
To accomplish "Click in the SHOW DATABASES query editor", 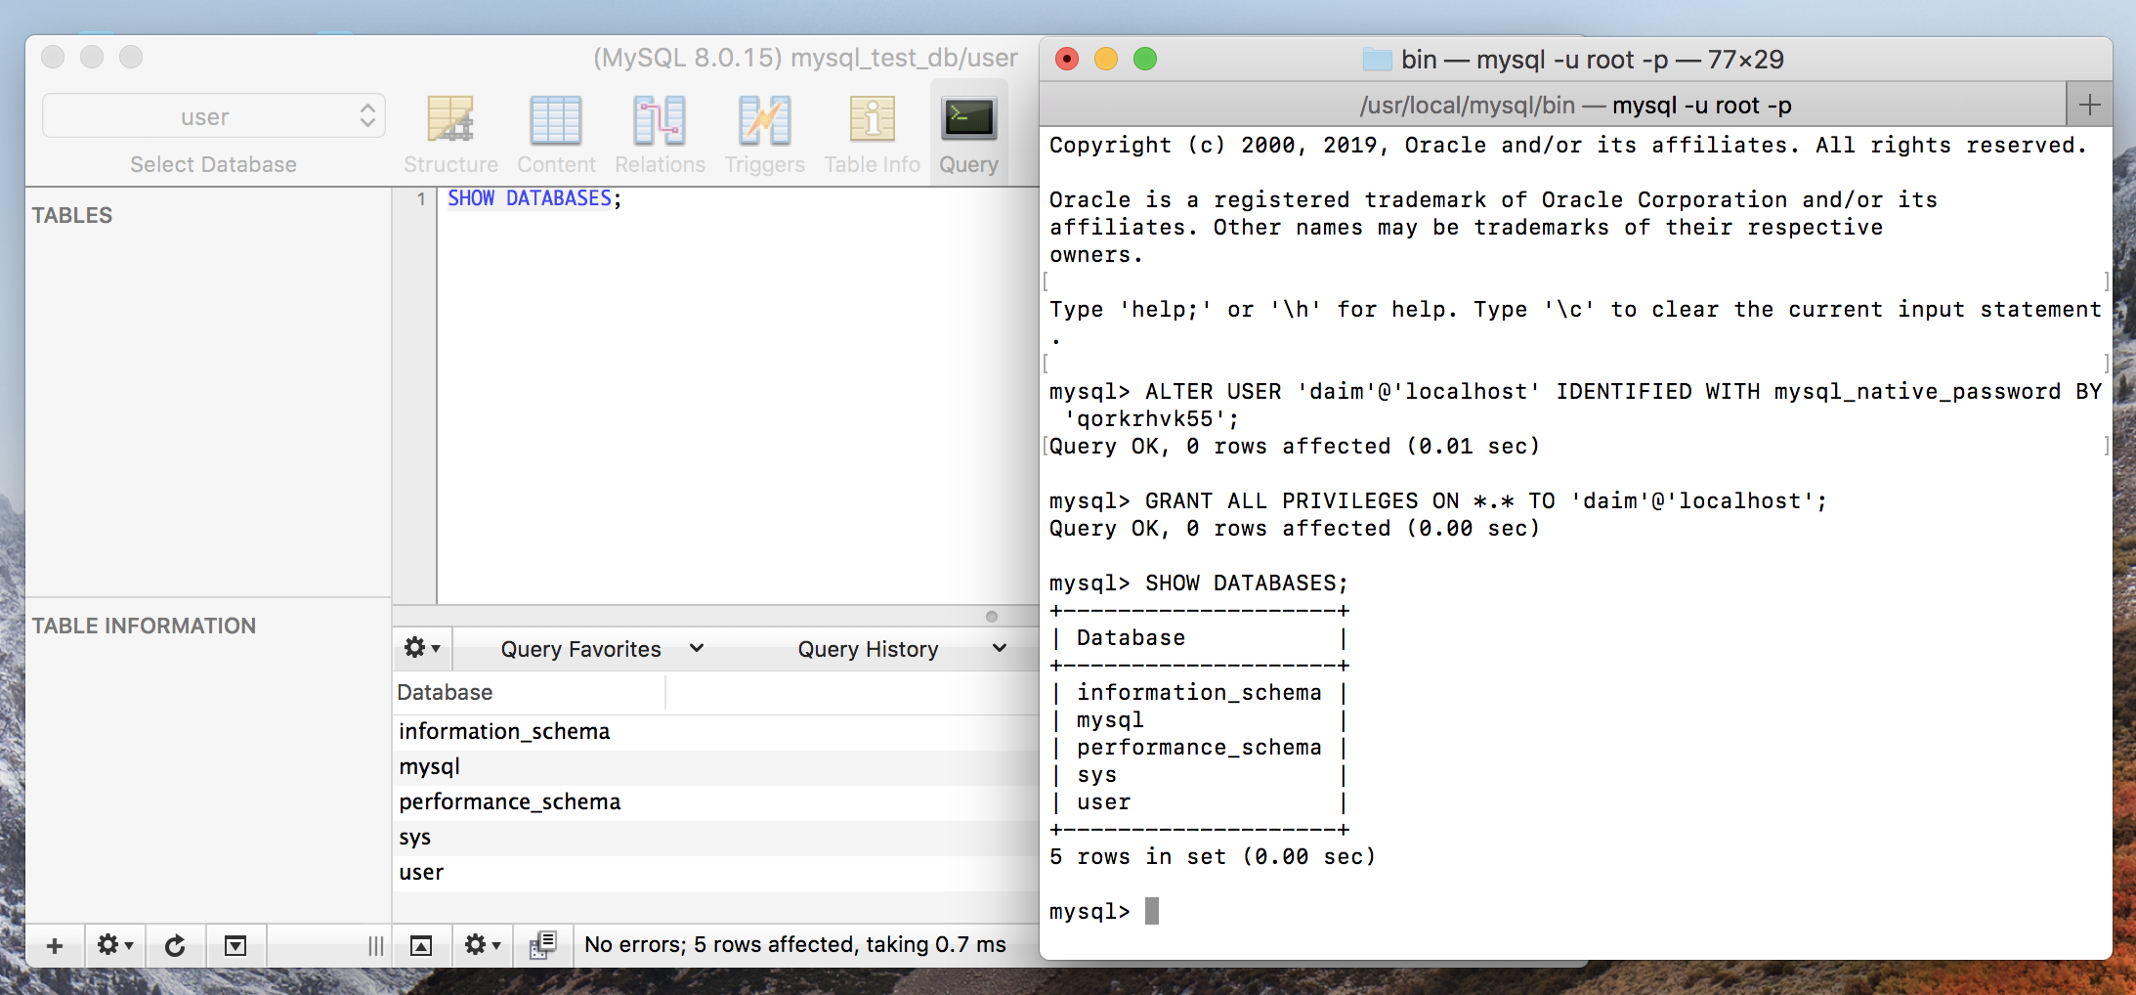I will point(738,395).
